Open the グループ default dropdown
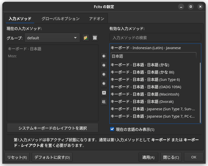This screenshot has width=208, height=166. (52, 38)
